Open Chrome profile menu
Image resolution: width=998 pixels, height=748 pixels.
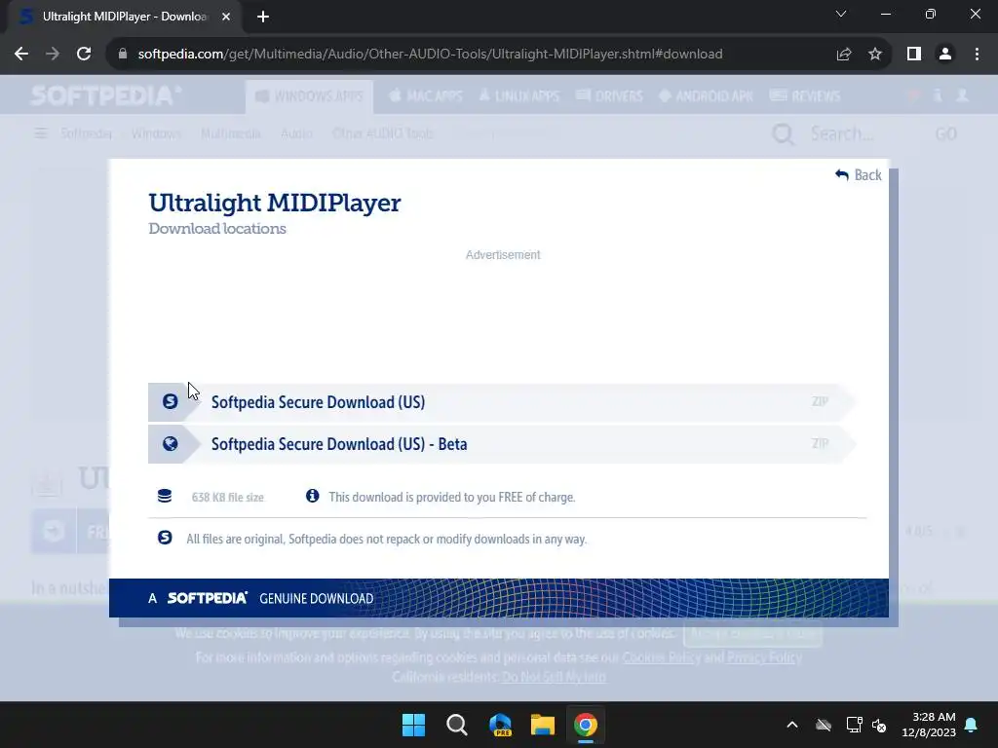click(945, 55)
